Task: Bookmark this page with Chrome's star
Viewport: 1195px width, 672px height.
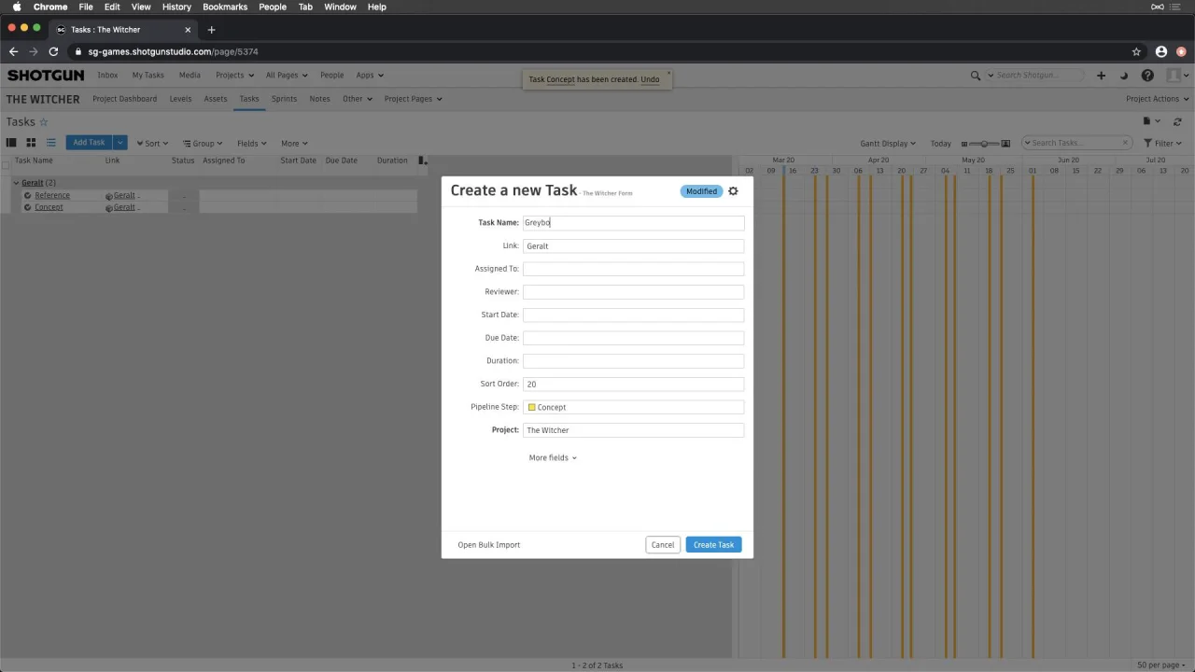Action: [x=1136, y=51]
